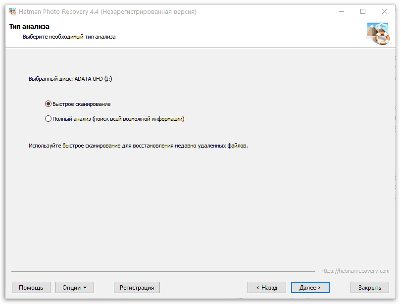Visit the hetmanrecovery.com link

click(x=354, y=271)
